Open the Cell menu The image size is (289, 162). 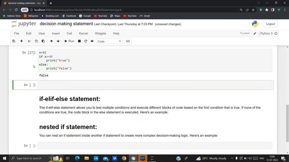69,33
